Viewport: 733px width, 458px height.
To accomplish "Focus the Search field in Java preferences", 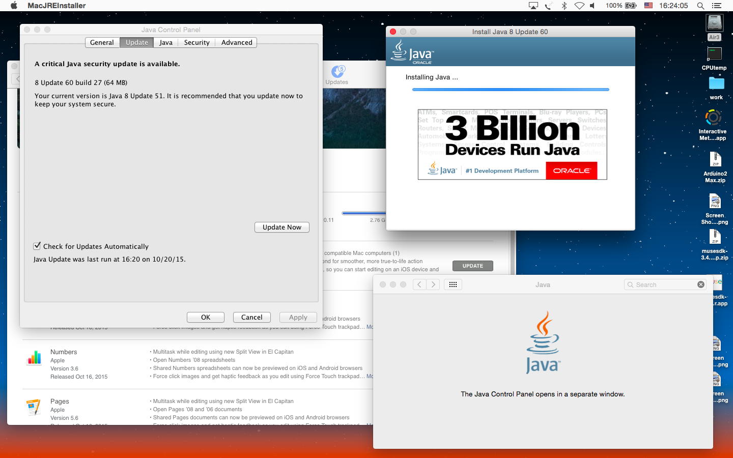I will (665, 284).
